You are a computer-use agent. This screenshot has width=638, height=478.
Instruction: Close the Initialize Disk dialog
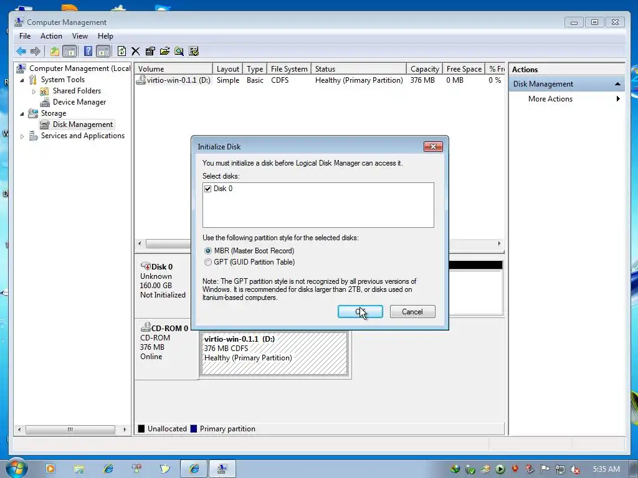(x=433, y=147)
